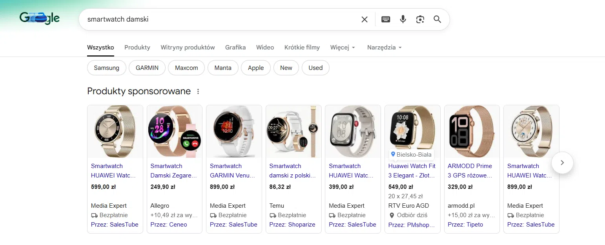
Task: Click the magnifying glass search icon
Action: pyautogui.click(x=437, y=19)
